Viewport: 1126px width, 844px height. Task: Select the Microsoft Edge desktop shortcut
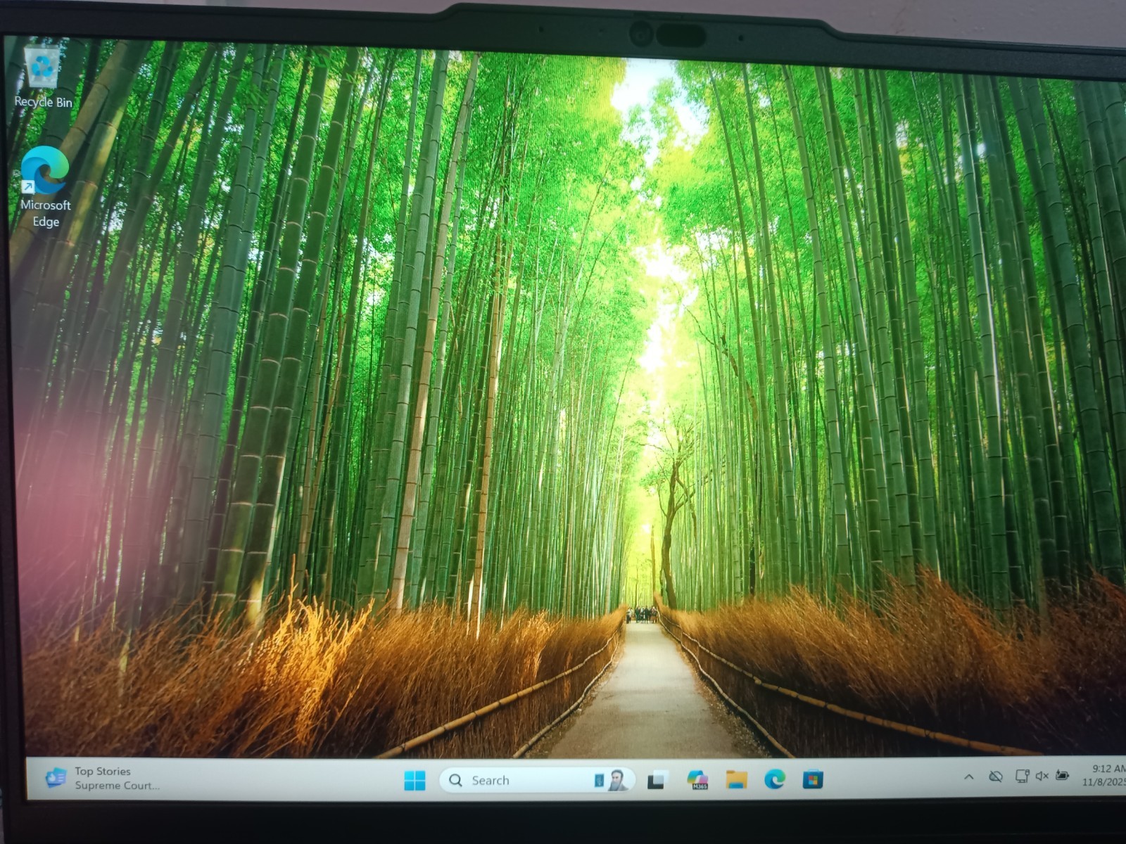(45, 187)
